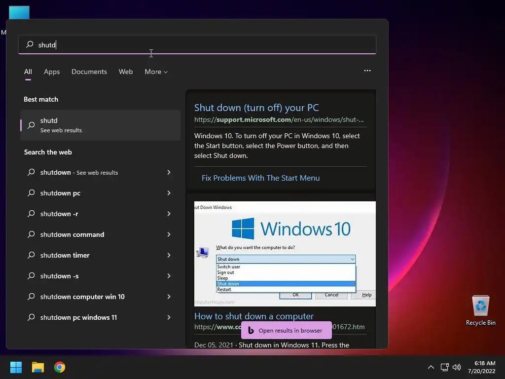Click the 'Search the web' heading text

[x=48, y=152]
